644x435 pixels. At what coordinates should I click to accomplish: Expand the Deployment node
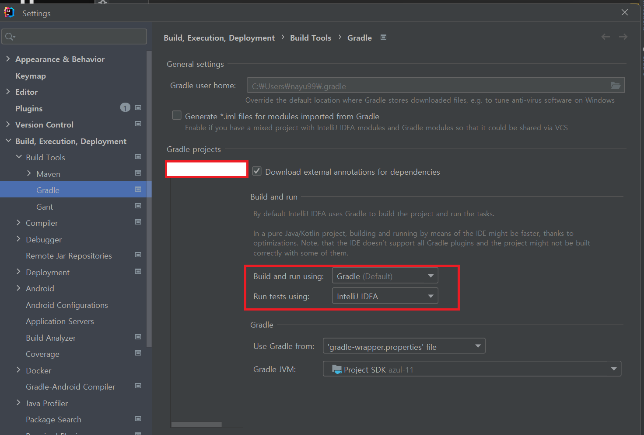click(18, 272)
